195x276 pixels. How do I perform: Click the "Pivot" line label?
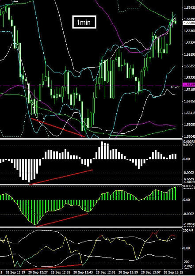pos(175,87)
